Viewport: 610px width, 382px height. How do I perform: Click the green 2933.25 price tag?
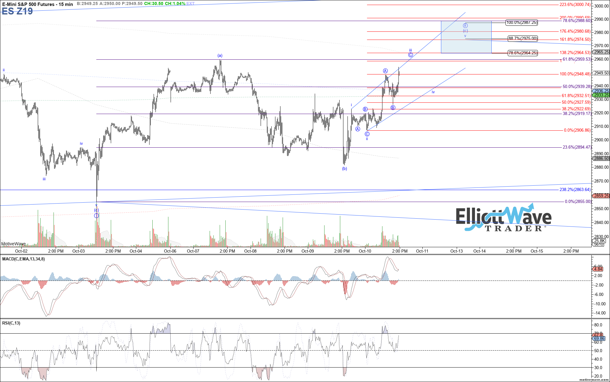601,95
